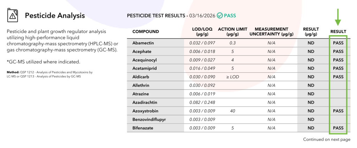Click Azoxystrobin action limit value 40
This screenshot has width=357, height=148.
tap(233, 111)
